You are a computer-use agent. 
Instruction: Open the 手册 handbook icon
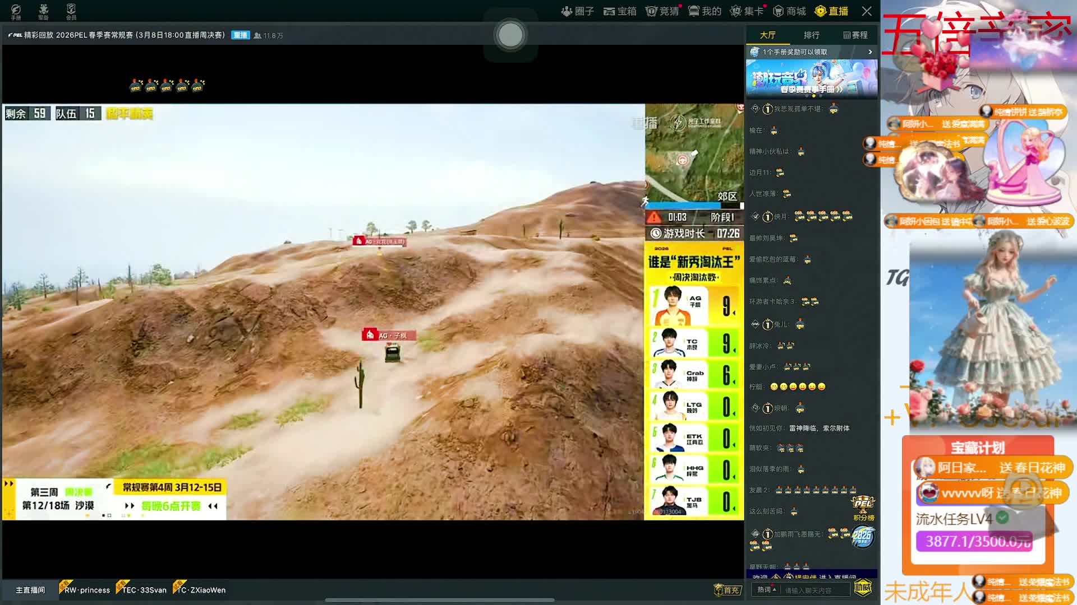(x=16, y=11)
